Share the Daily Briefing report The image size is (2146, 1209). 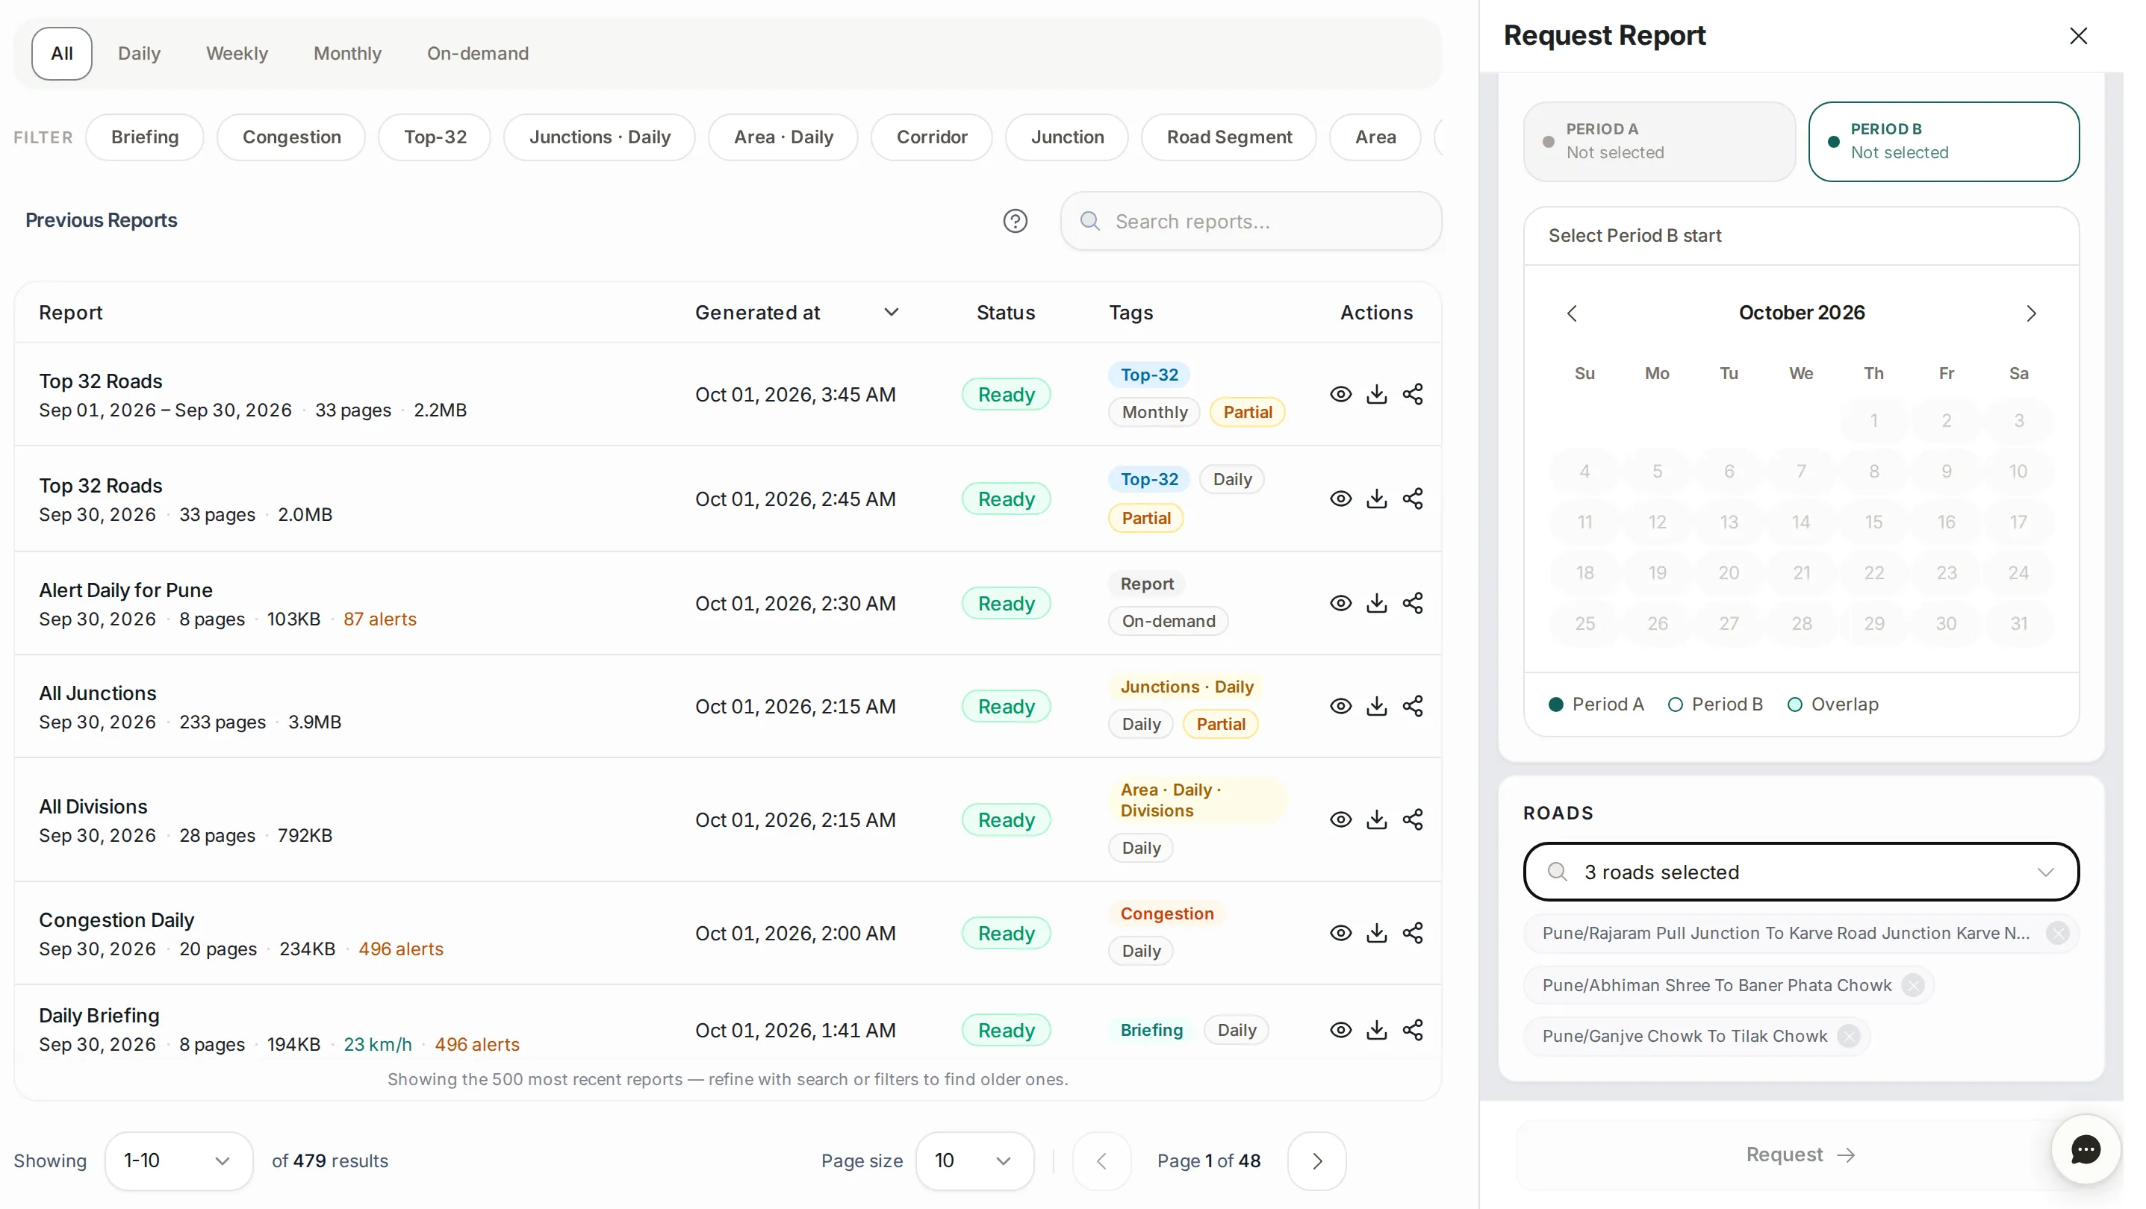click(1412, 1030)
